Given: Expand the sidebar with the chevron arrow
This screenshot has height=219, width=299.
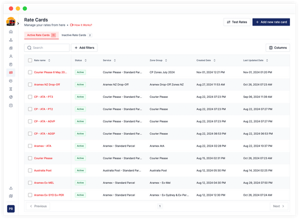Looking at the screenshot, I should coord(18,23).
